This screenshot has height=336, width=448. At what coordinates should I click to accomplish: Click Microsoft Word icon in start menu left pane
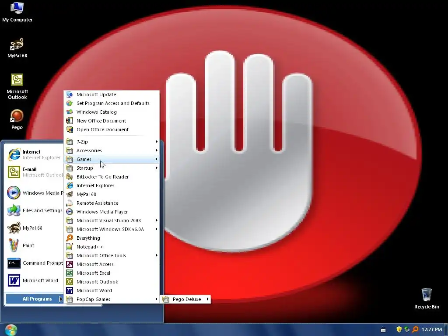[14, 280]
